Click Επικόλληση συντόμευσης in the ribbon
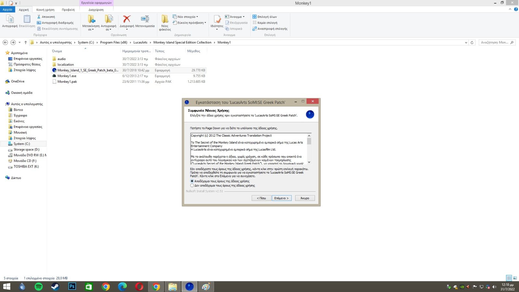519x292 pixels. [57, 29]
